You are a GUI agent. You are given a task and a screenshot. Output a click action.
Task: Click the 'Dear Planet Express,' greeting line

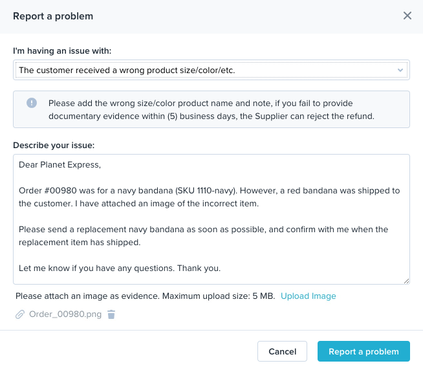60,164
